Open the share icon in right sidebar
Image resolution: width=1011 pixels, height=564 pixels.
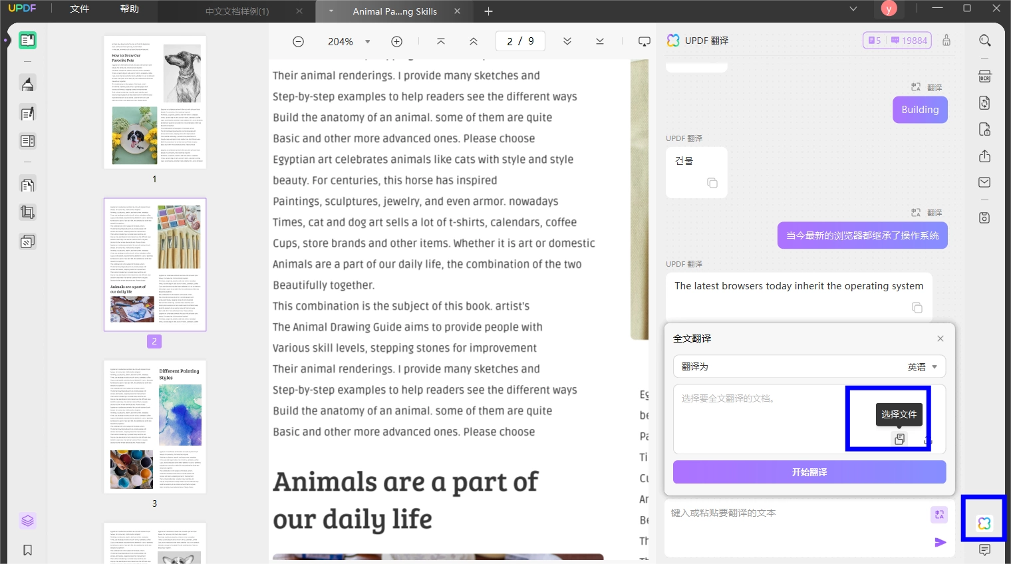point(985,156)
